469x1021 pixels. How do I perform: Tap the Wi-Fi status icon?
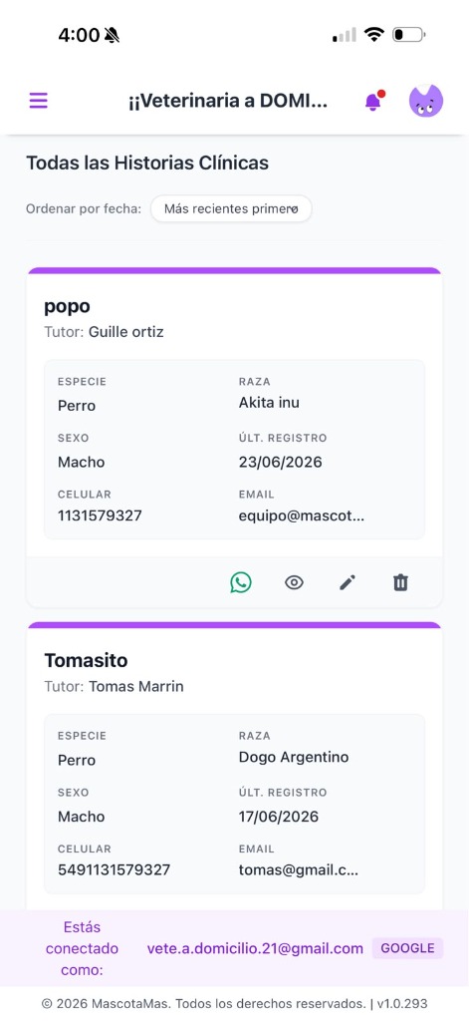tap(374, 35)
